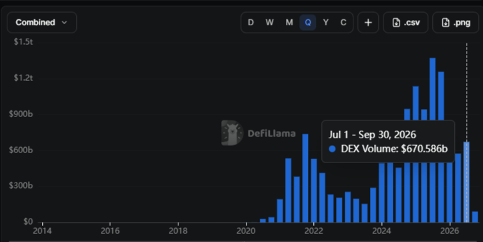Image resolution: width=483 pixels, height=242 pixels.
Task: Select the D daily interval
Action: tap(251, 23)
